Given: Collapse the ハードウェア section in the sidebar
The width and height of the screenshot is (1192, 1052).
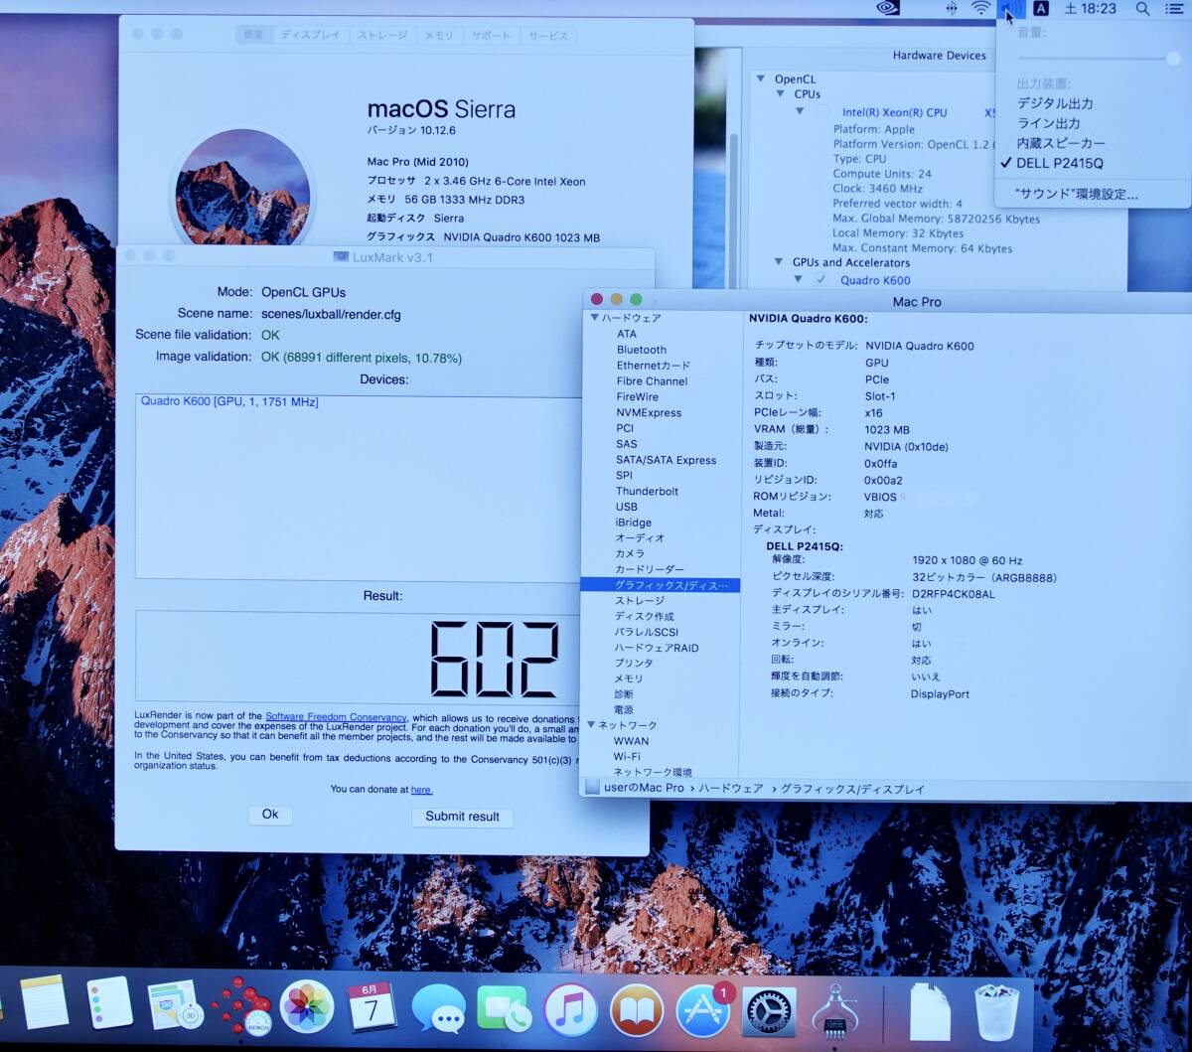Looking at the screenshot, I should tap(595, 318).
